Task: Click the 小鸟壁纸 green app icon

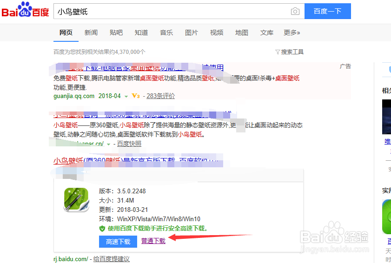Action: point(76,200)
